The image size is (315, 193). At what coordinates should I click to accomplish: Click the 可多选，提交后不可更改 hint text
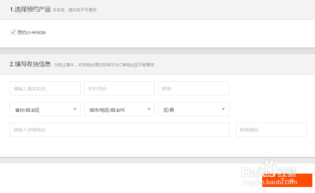tap(75, 10)
